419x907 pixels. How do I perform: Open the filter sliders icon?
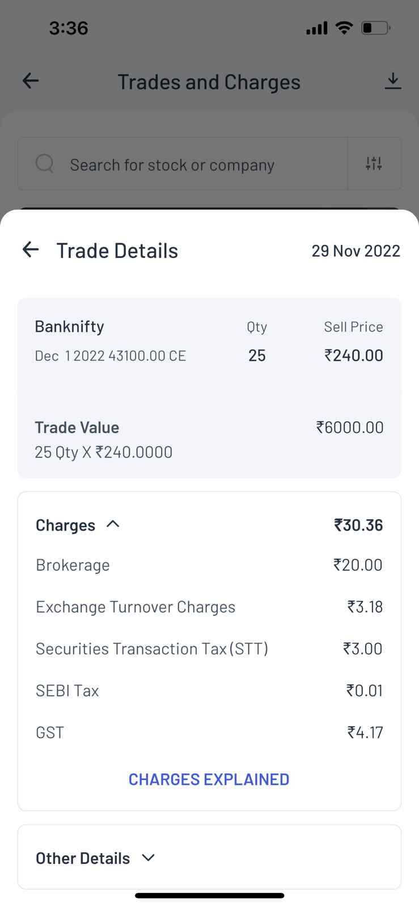[x=374, y=164]
